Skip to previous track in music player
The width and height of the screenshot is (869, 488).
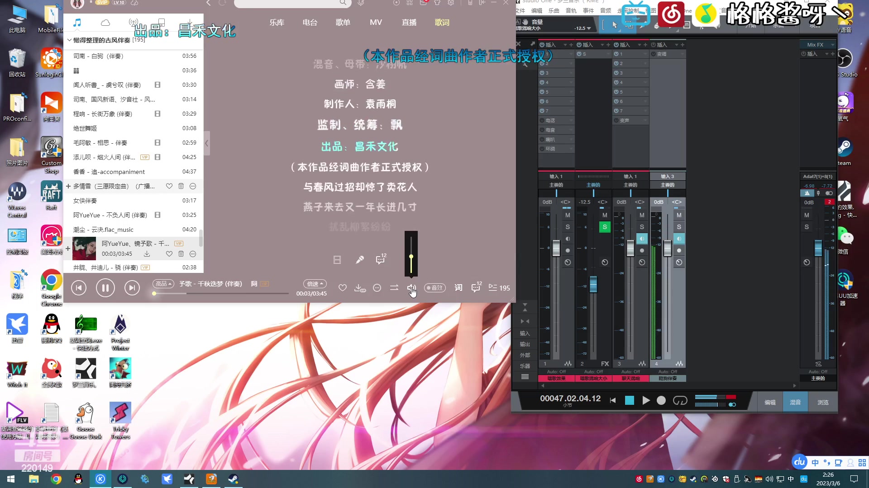[x=79, y=288]
